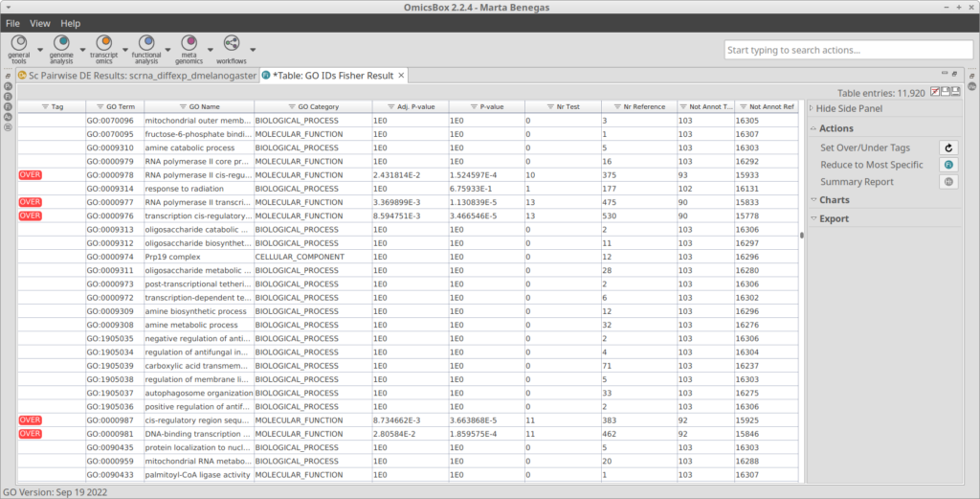The image size is (980, 499).
Task: Open the View menu
Action: [40, 23]
